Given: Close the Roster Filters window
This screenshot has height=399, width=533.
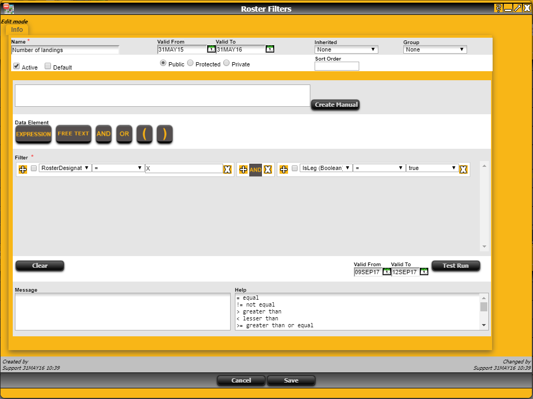Looking at the screenshot, I should tap(527, 8).
